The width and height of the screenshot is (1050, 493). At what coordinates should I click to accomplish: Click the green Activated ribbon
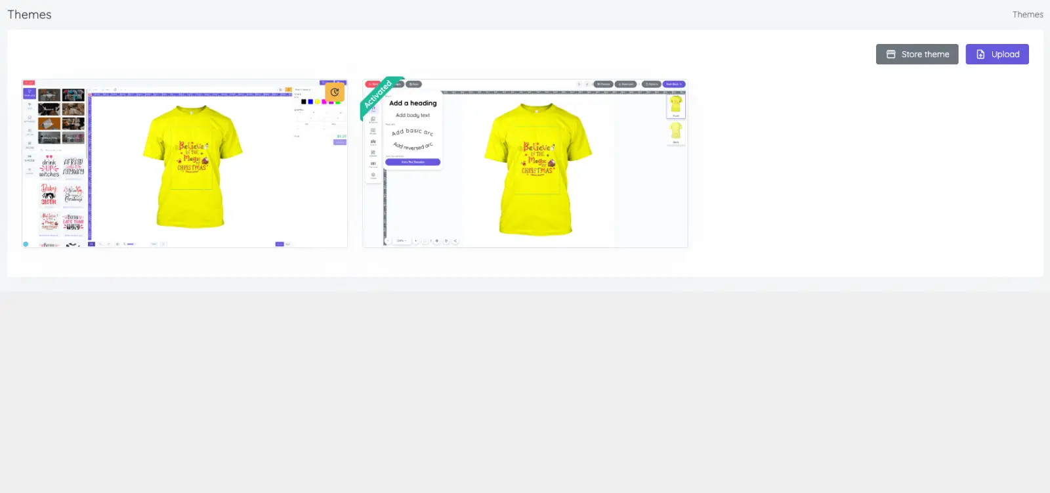pos(379,96)
